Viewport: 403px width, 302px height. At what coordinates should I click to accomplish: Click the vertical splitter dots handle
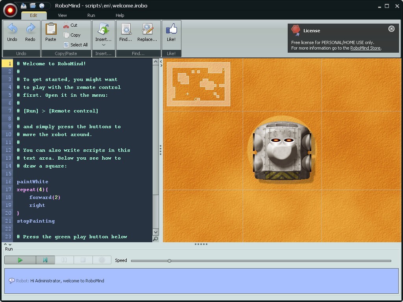(161, 150)
